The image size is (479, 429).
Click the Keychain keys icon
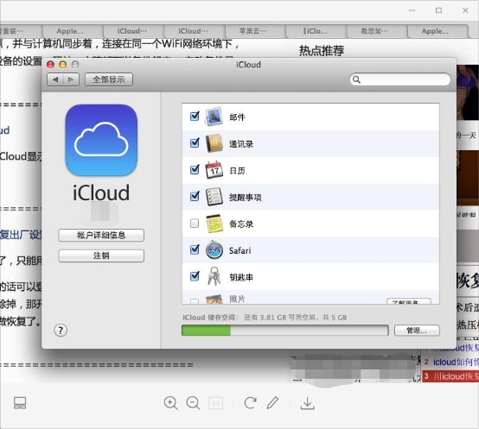click(214, 276)
